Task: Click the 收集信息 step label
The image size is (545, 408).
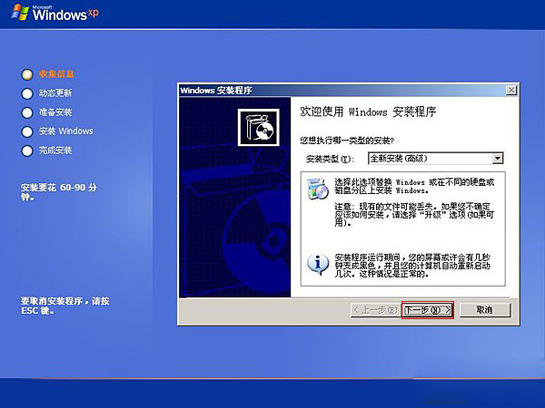Action: tap(56, 74)
